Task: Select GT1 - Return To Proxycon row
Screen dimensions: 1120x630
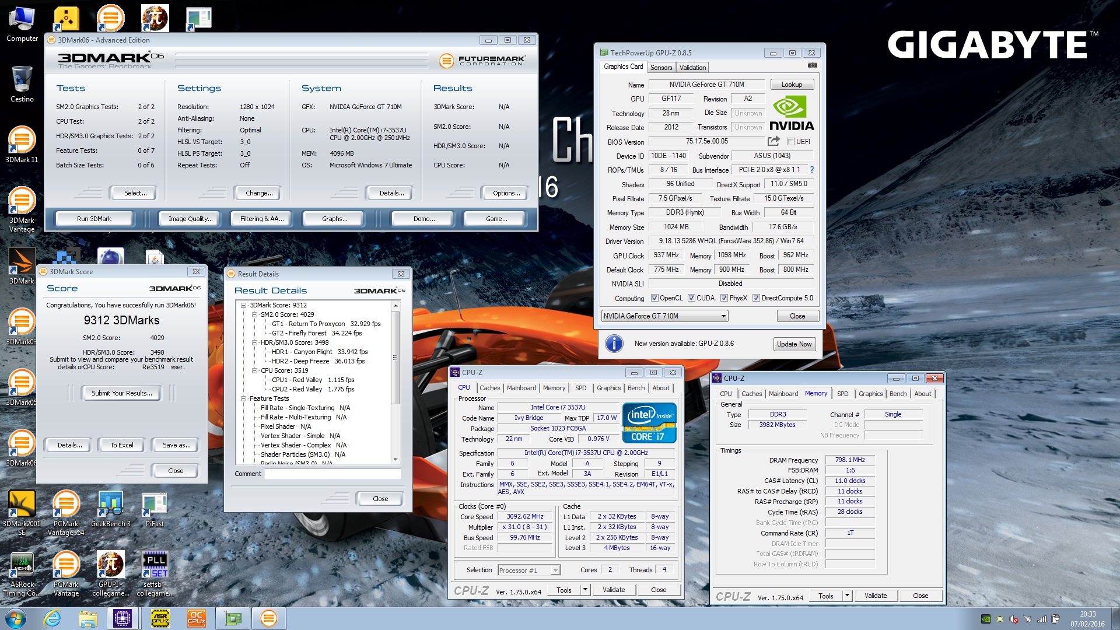Action: 325,324
